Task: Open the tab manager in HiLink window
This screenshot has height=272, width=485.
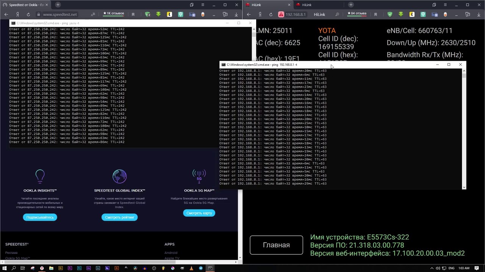Action: click(x=434, y=5)
